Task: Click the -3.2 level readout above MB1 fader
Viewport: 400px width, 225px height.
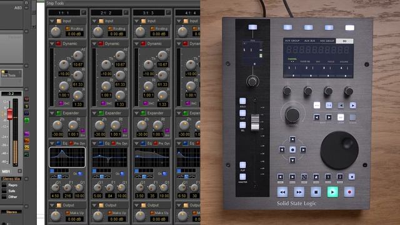Action: [11, 94]
